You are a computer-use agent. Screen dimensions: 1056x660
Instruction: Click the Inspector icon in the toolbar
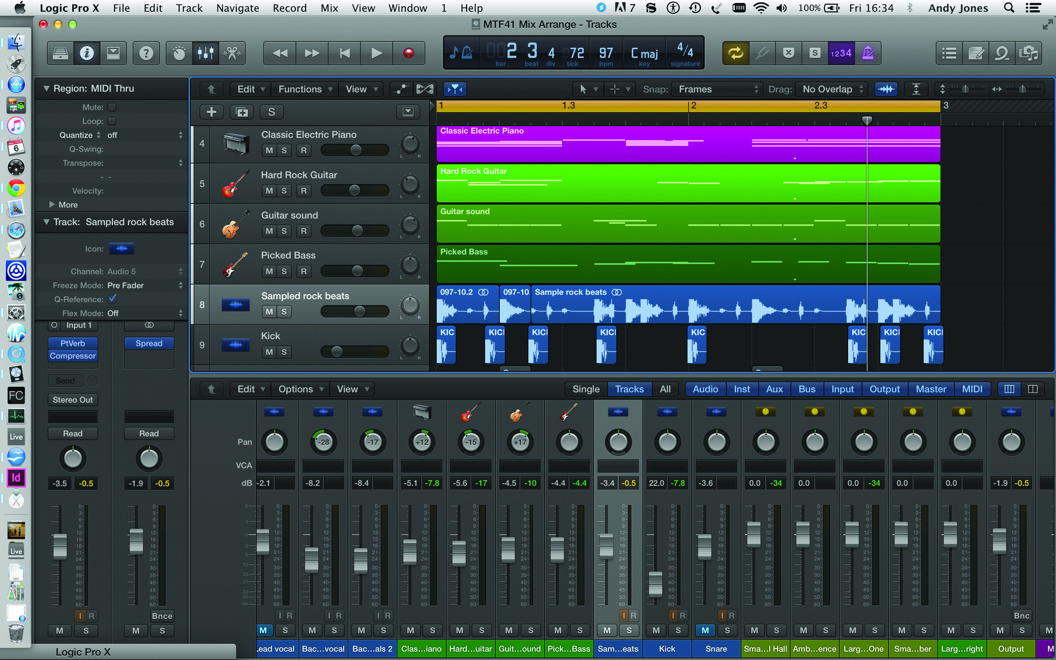pyautogui.click(x=87, y=53)
